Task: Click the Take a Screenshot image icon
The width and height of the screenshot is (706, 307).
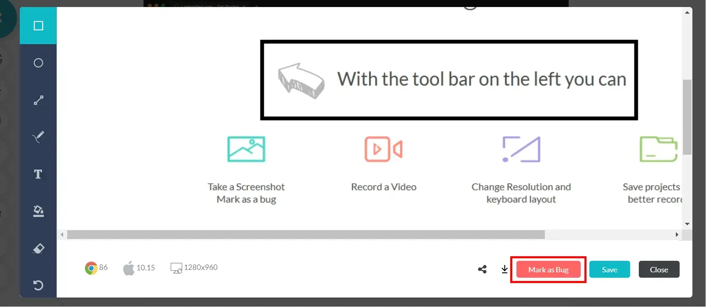Action: click(246, 149)
